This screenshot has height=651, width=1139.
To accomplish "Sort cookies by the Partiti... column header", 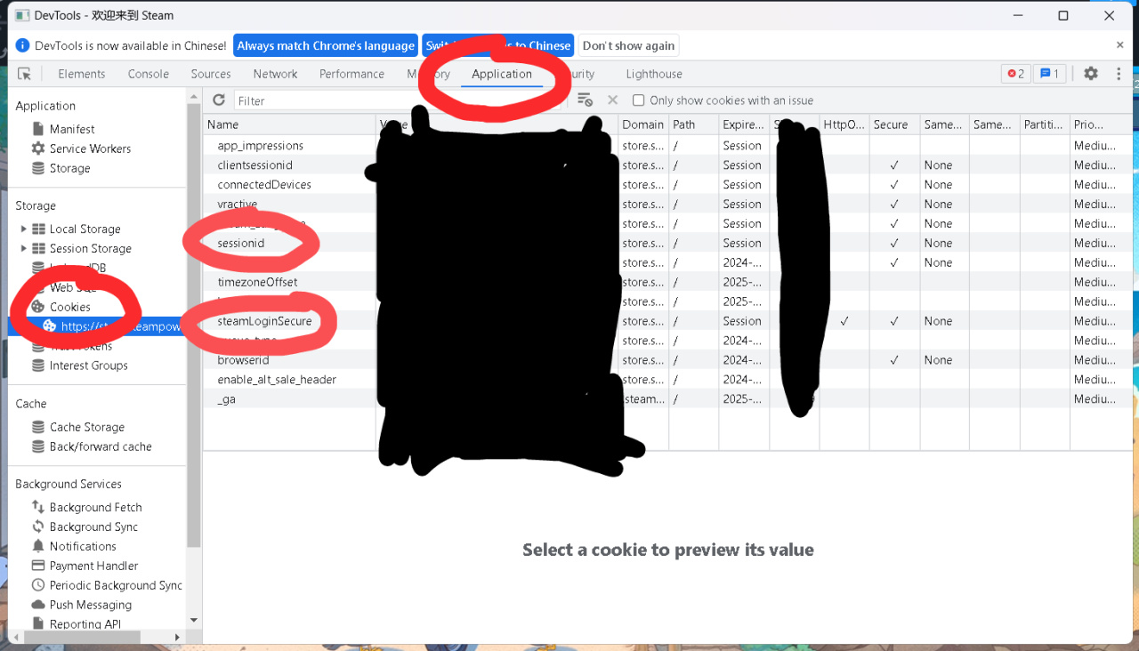I will (1045, 125).
